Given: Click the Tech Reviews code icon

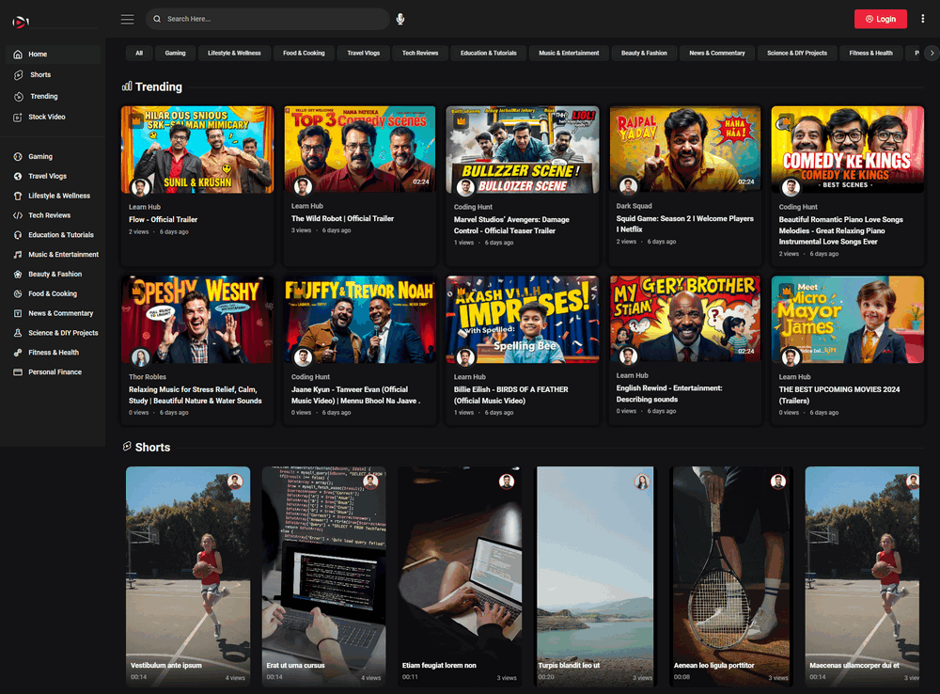Looking at the screenshot, I should click(x=18, y=215).
